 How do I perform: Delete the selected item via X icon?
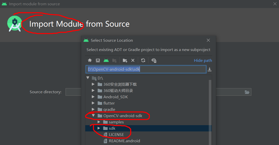[133, 60]
